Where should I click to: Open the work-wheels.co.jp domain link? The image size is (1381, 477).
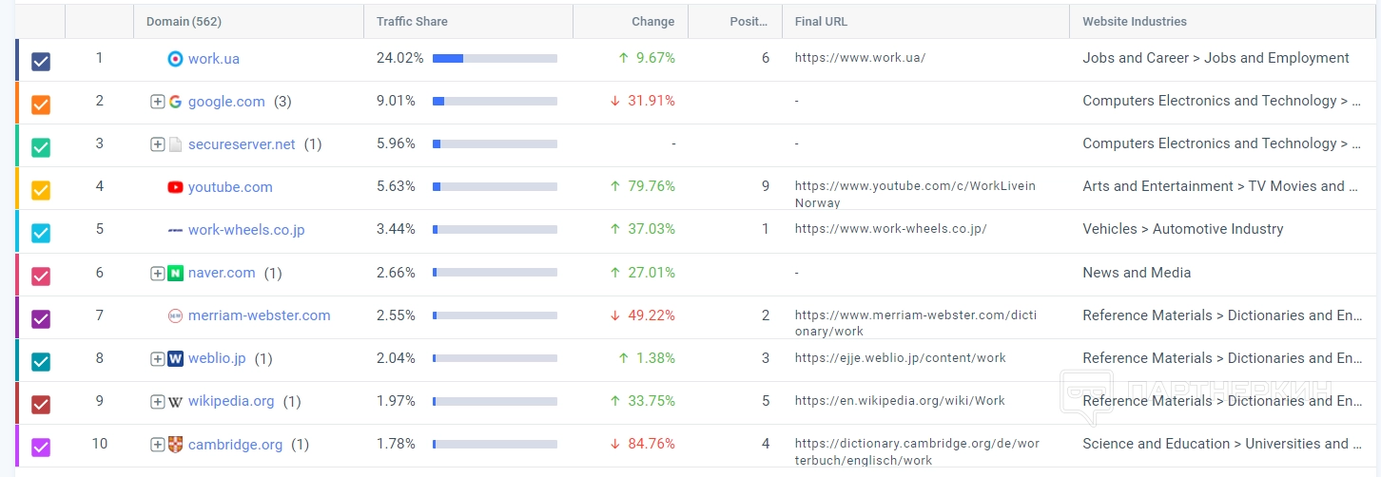coord(246,230)
